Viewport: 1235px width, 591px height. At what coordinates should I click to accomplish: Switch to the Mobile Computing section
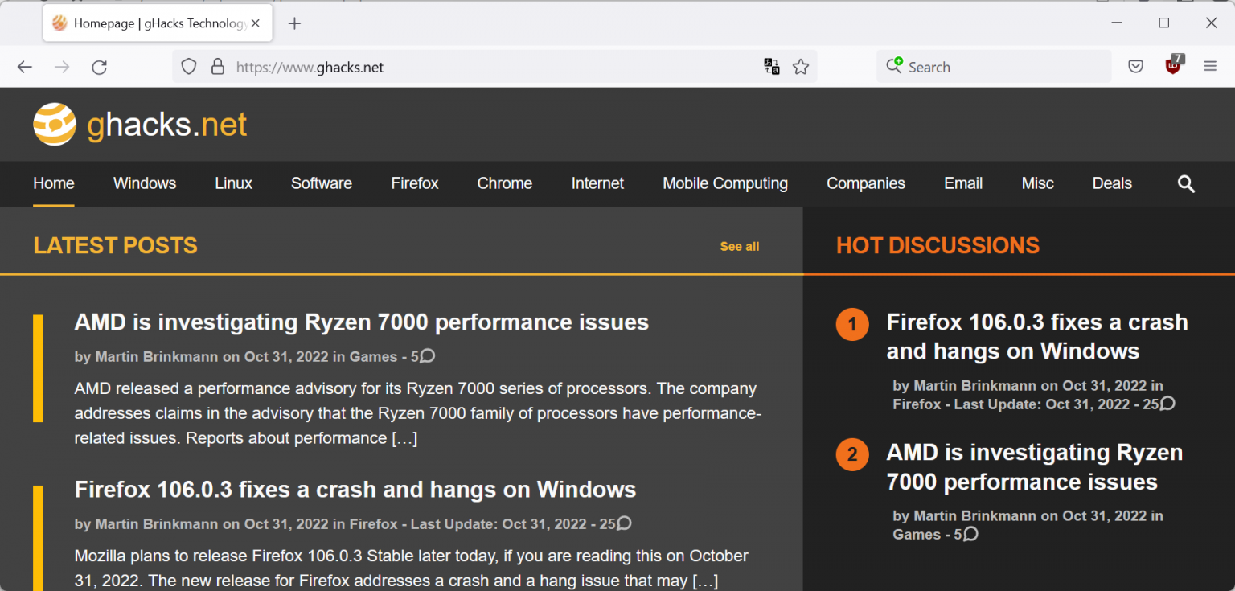(x=724, y=183)
